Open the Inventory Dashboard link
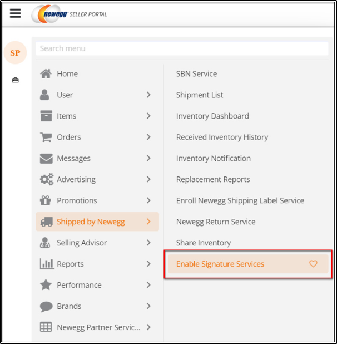Screen dimensions: 337x344 212,116
